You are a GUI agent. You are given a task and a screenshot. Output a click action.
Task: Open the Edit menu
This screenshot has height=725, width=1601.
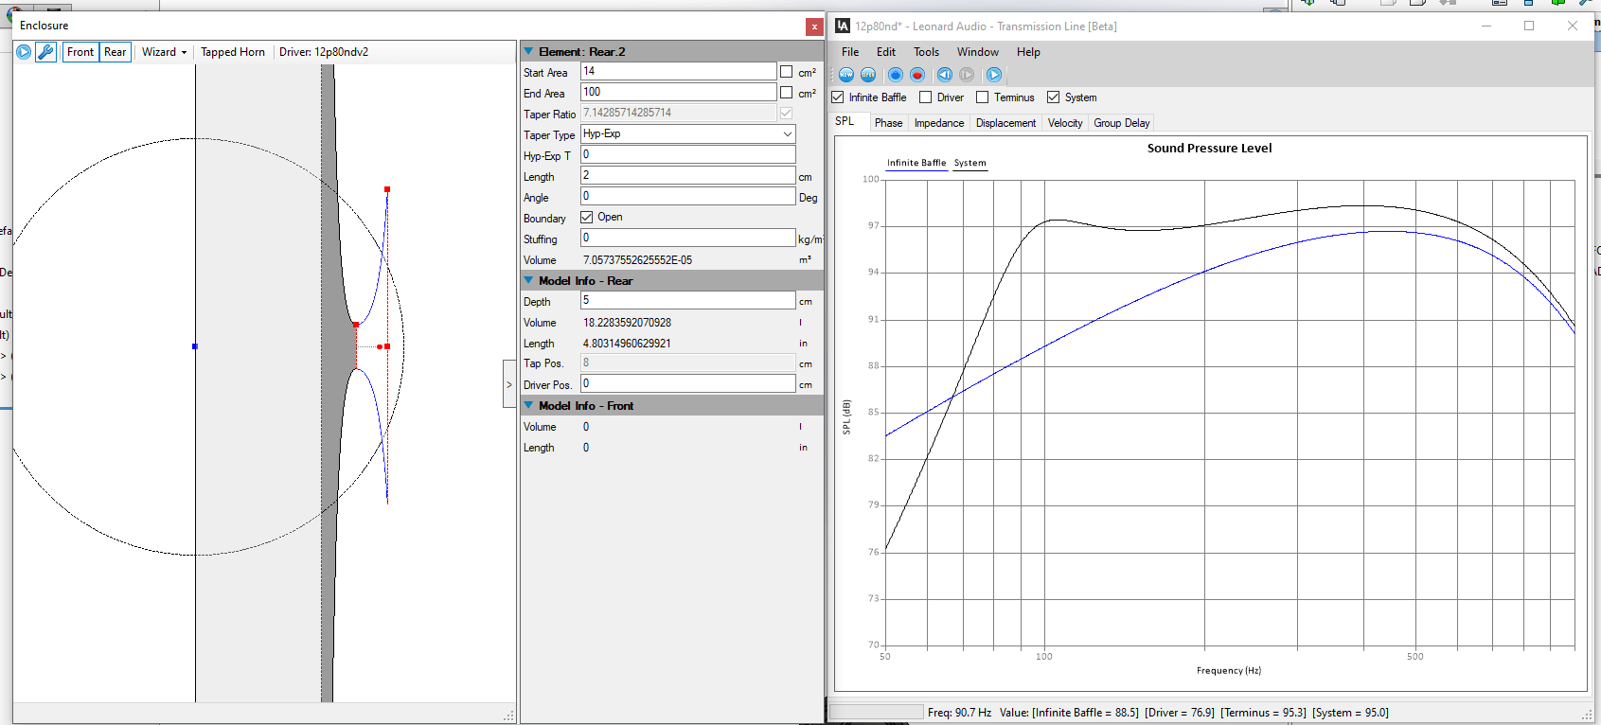[x=886, y=52]
